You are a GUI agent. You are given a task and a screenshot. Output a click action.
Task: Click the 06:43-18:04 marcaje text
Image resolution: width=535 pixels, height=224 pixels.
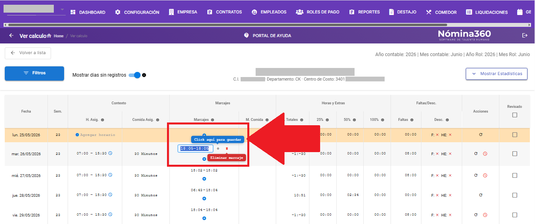204,190
